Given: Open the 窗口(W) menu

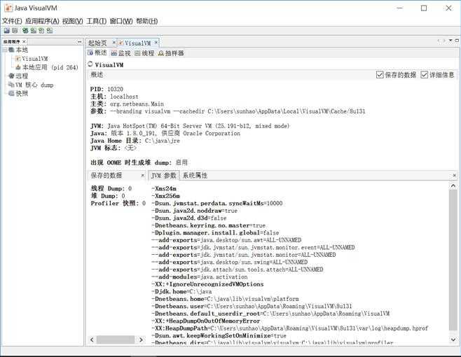Looking at the screenshot, I should [121, 21].
